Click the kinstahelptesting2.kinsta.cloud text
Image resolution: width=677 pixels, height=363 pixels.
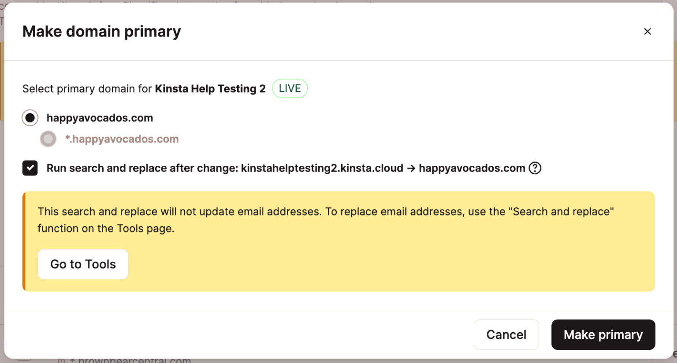322,168
